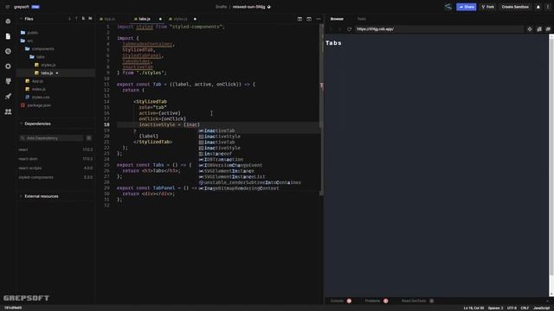
Task: Select tabs.js in the file tree
Action: click(x=55, y=73)
